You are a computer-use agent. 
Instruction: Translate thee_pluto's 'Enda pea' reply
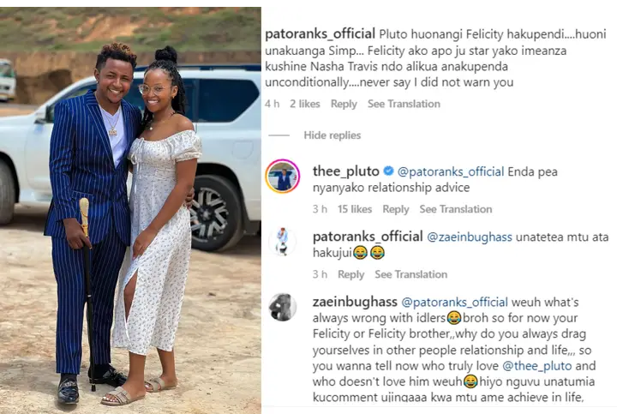(x=456, y=209)
